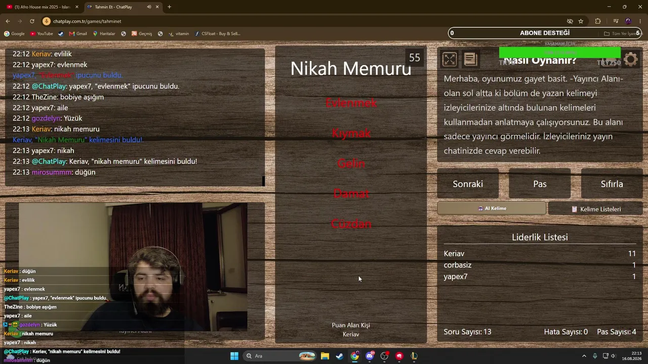This screenshot has width=648, height=364.
Task: Click the forbidden word Gelin
Action: point(351,163)
